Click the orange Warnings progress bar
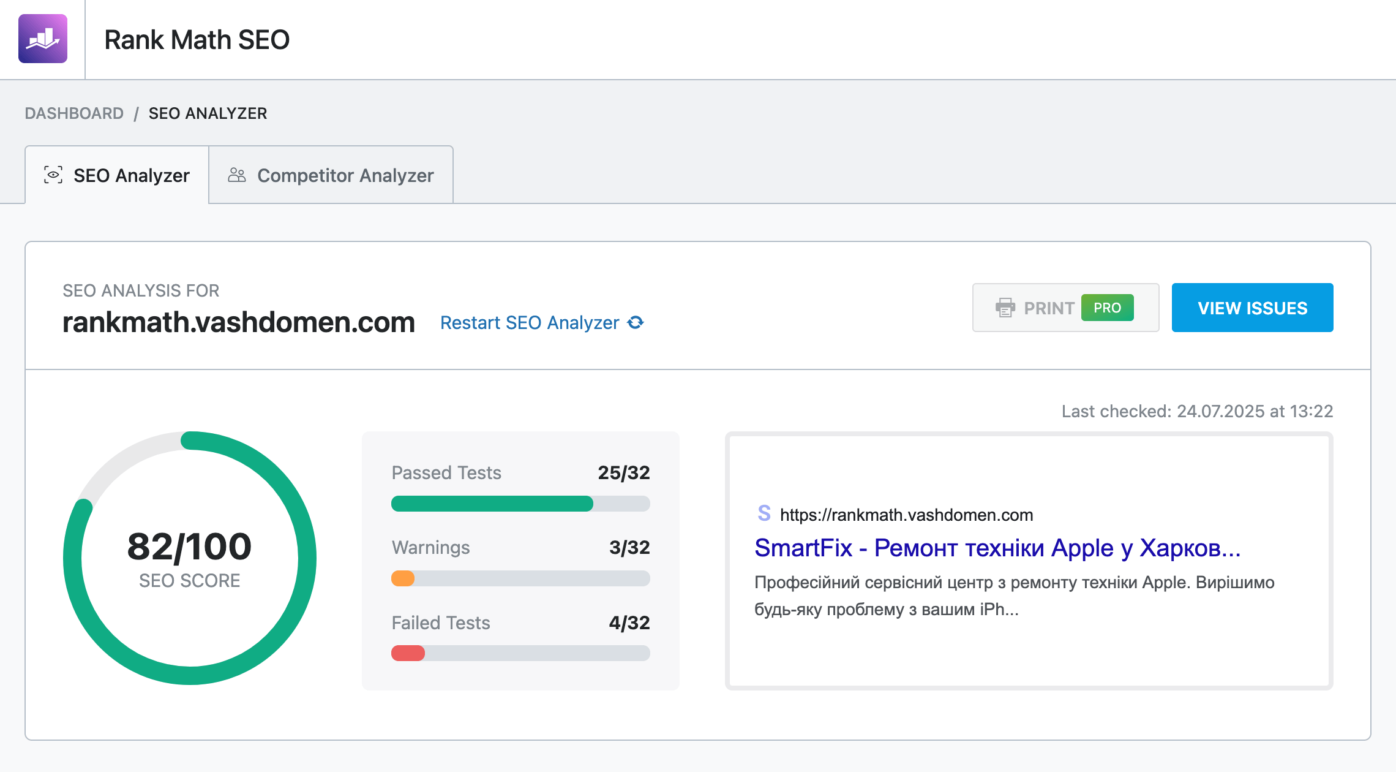1396x772 pixels. (403, 578)
